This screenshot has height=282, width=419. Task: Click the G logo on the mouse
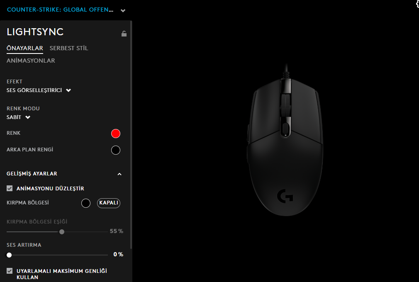285,196
